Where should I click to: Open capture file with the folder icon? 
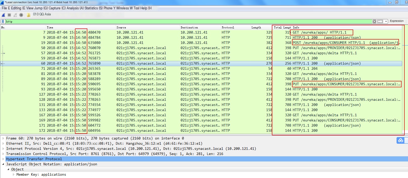tap(28, 15)
